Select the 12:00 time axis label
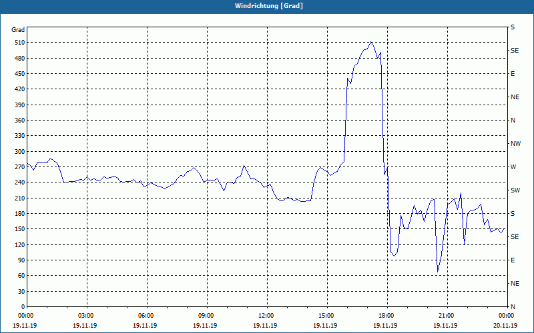Screen dimensions: 534x333 [x=267, y=316]
